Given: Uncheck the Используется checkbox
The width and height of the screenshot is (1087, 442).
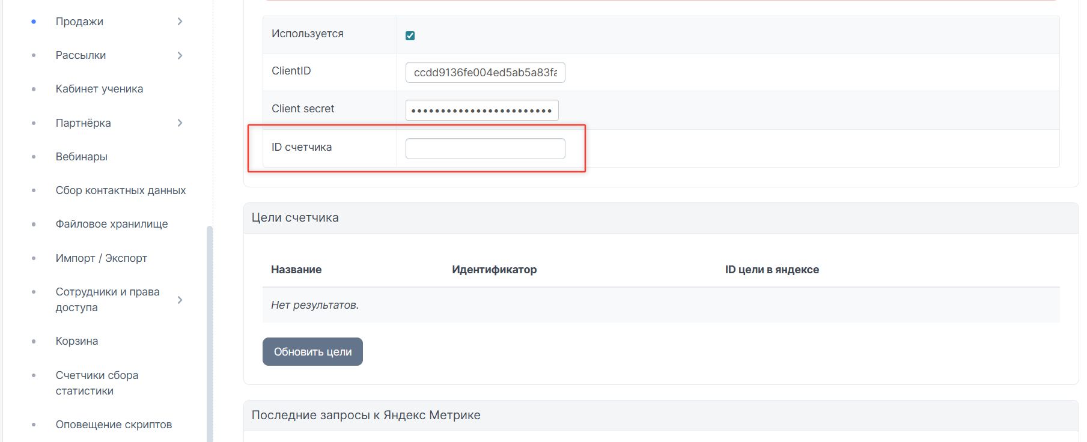Looking at the screenshot, I should coord(410,35).
